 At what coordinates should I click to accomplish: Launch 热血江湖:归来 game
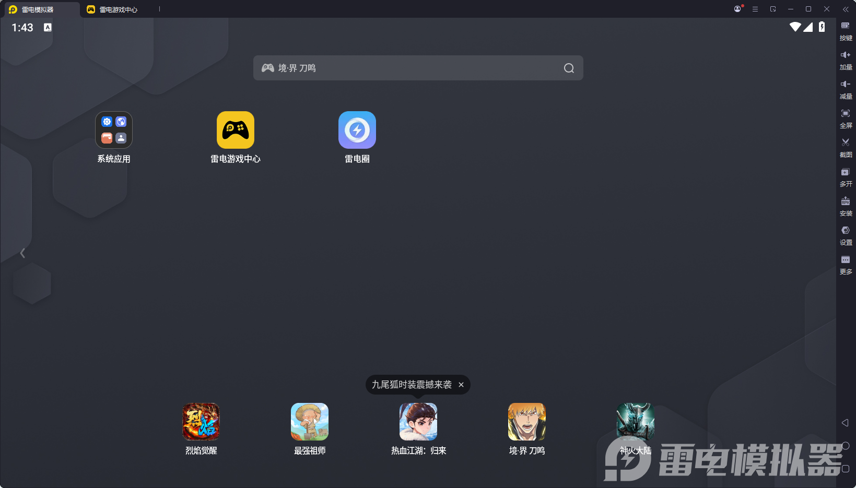pyautogui.click(x=418, y=422)
